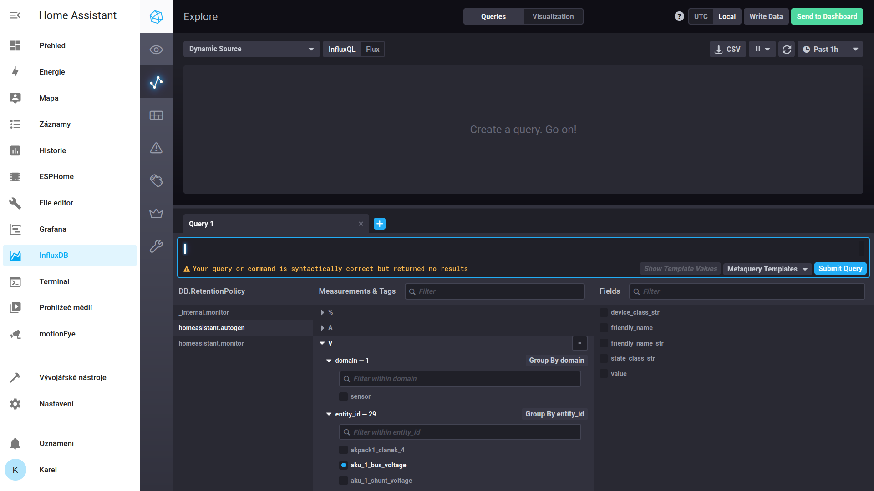Collapse the entity_id tag group
This screenshot has width=874, height=491.
click(329, 414)
